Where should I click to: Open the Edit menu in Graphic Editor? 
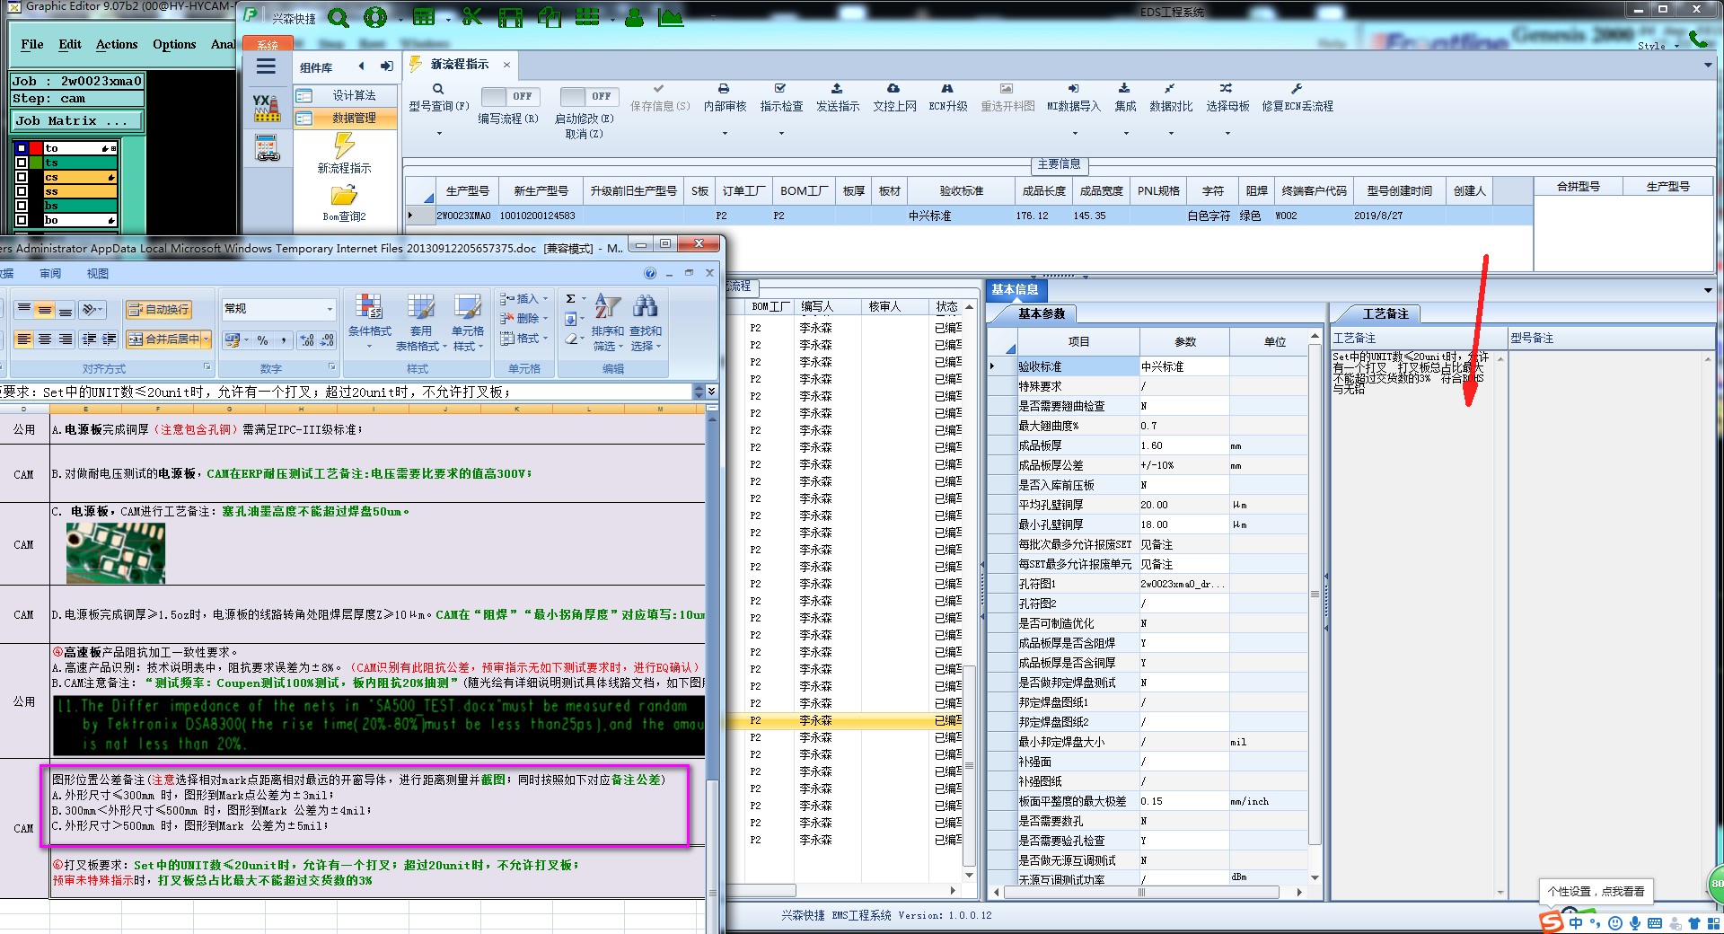coord(70,44)
